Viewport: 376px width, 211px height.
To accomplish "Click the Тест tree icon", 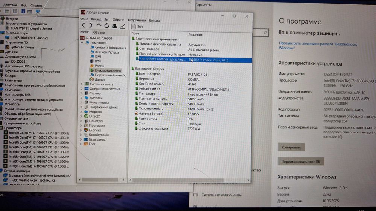I will pyautogui.click(x=86, y=144).
